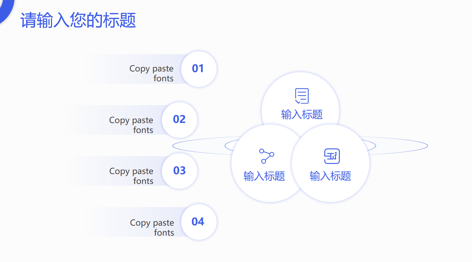This screenshot has width=472, height=262.
Task: Click 'Copy paste fonts' text beside 04
Action: (152, 227)
